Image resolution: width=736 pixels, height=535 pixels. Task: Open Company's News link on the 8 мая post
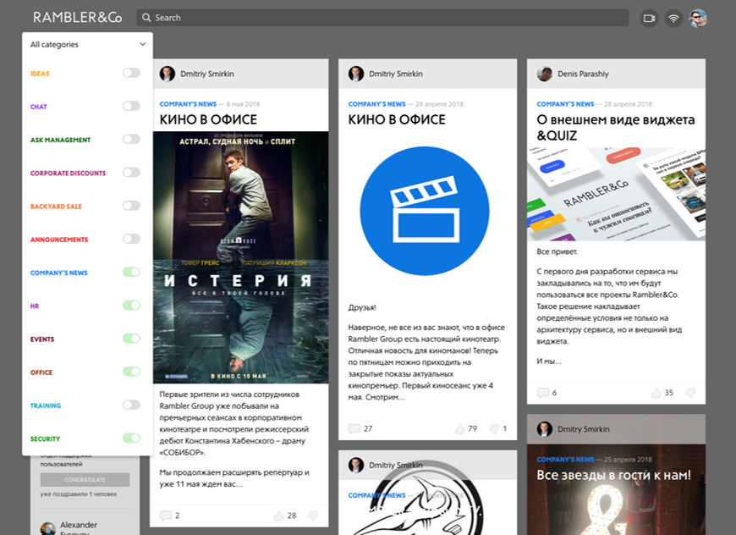(188, 104)
